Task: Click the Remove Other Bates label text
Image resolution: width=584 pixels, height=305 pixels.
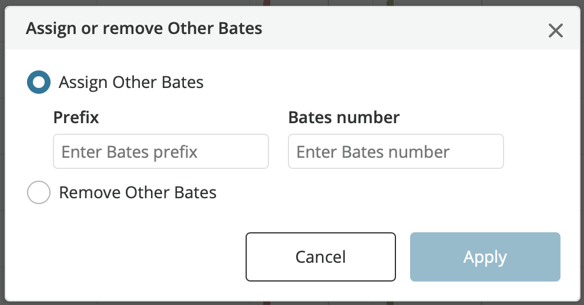Action: tap(138, 192)
